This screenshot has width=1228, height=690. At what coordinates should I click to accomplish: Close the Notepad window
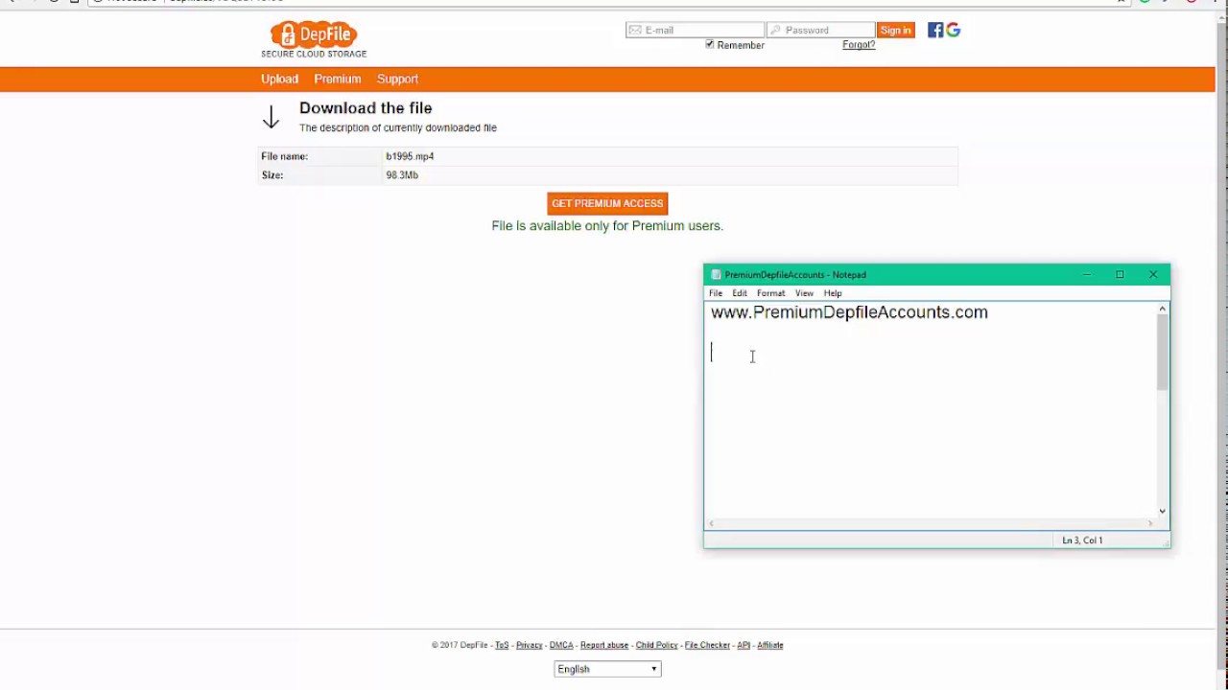pyautogui.click(x=1153, y=275)
